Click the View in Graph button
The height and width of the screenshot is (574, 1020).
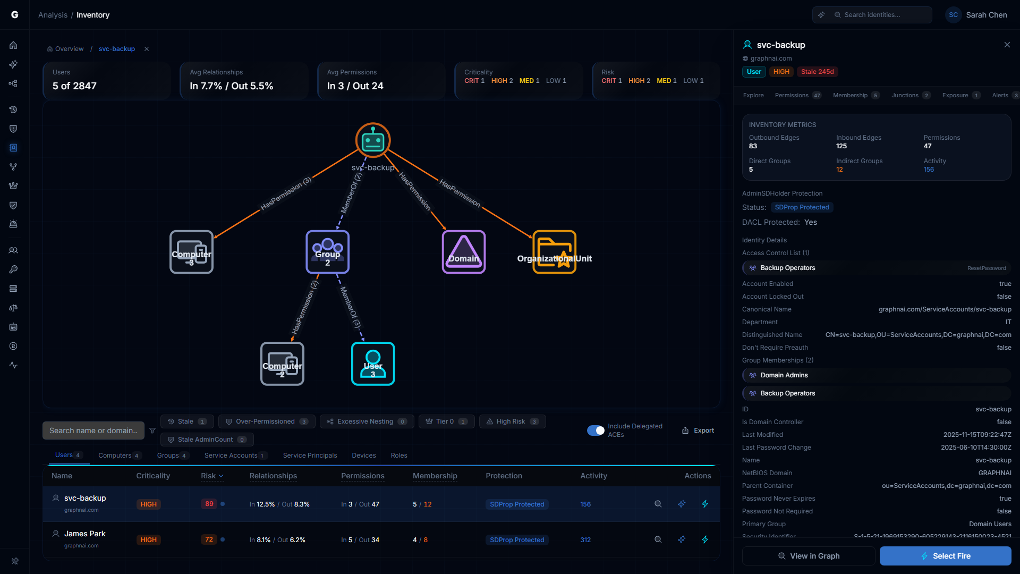coord(808,556)
